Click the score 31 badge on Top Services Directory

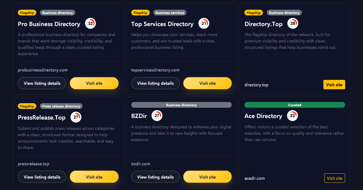(x=204, y=23)
